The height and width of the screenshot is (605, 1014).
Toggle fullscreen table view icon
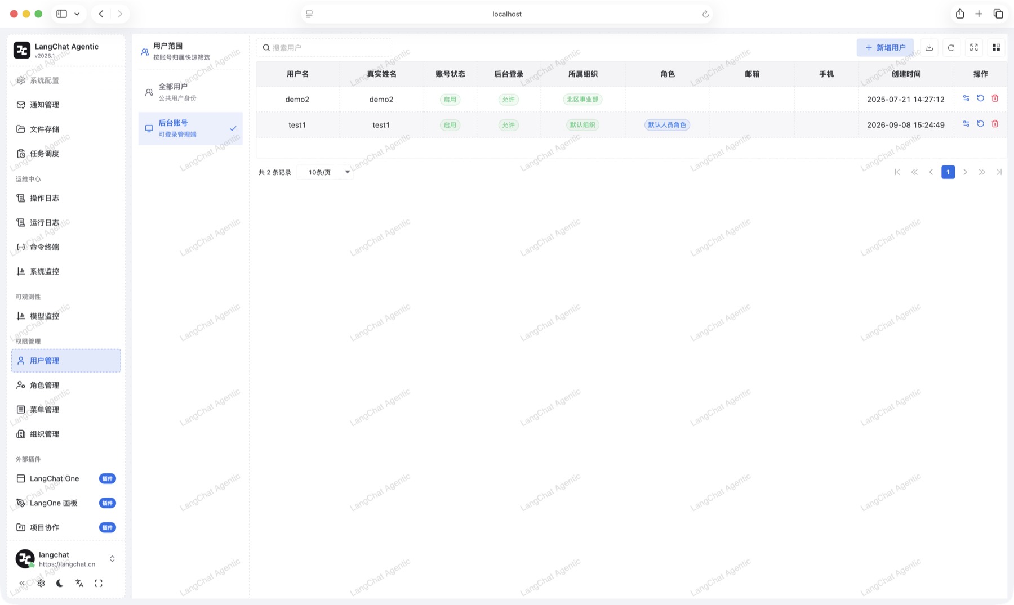pos(973,47)
